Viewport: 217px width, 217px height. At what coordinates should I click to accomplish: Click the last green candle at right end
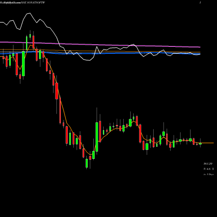200,144
